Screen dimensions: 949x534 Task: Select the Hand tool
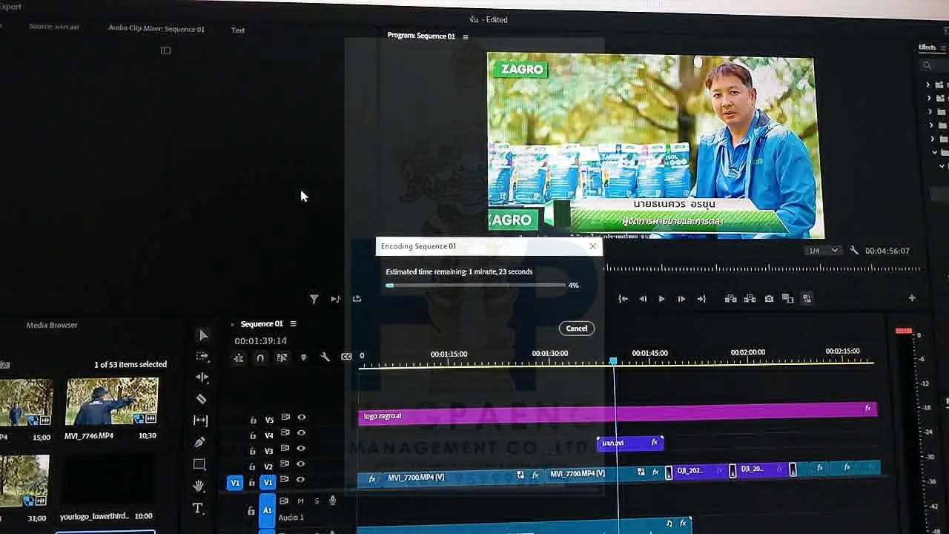199,486
